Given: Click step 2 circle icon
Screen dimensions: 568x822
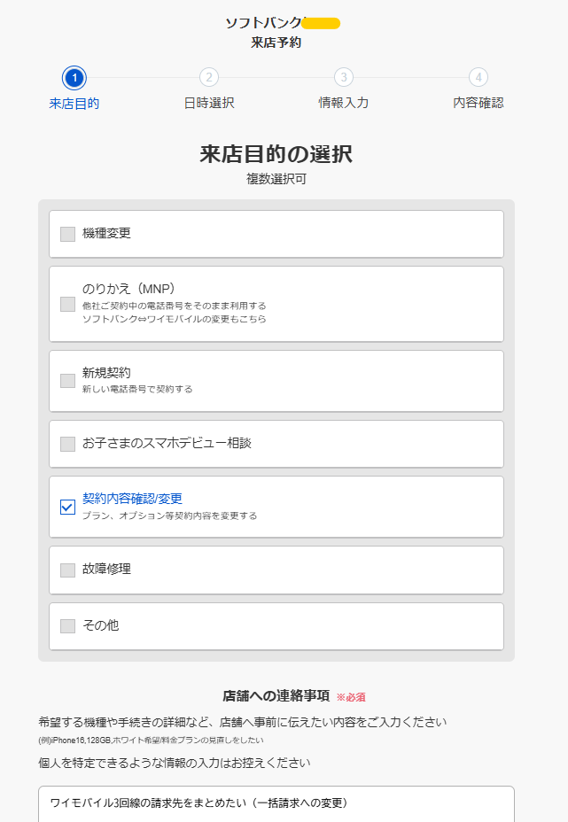Looking at the screenshot, I should click(x=209, y=78).
